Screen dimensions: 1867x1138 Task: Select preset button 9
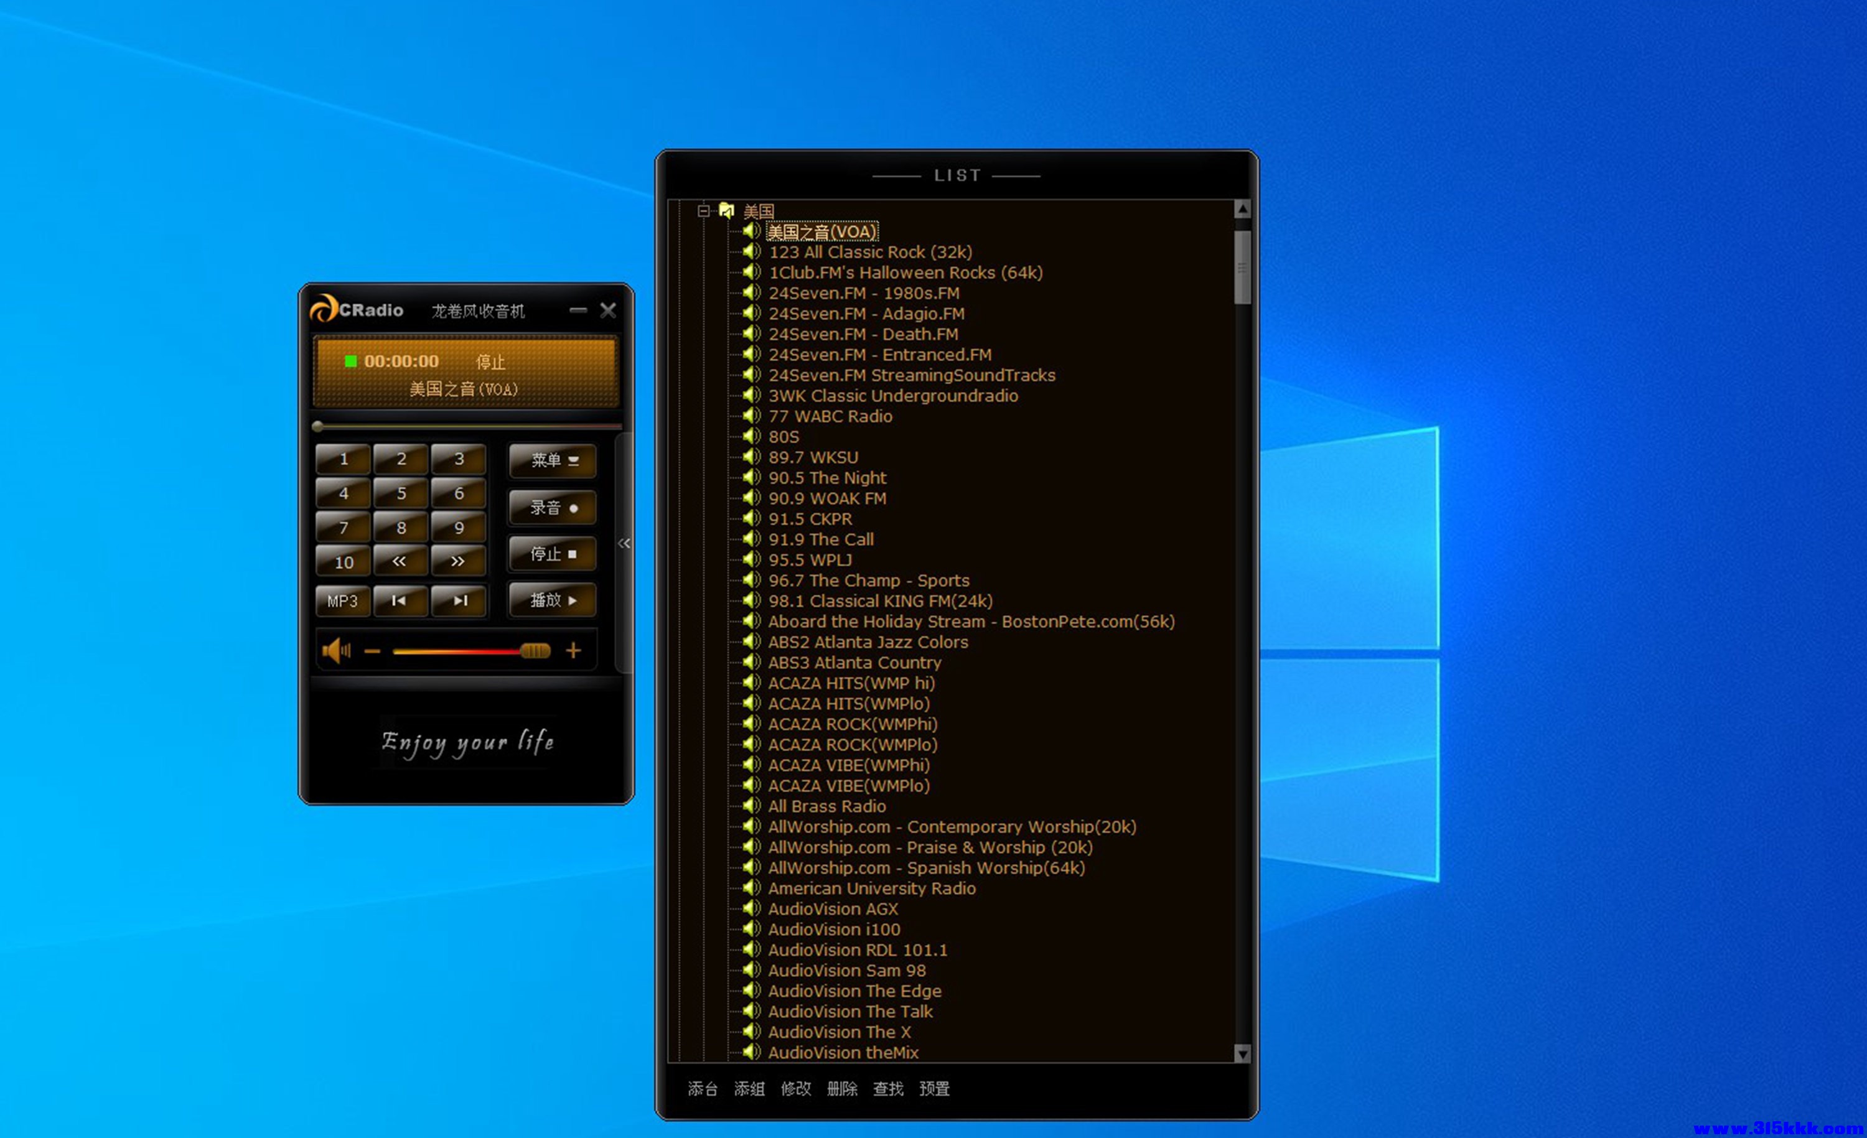coord(459,528)
